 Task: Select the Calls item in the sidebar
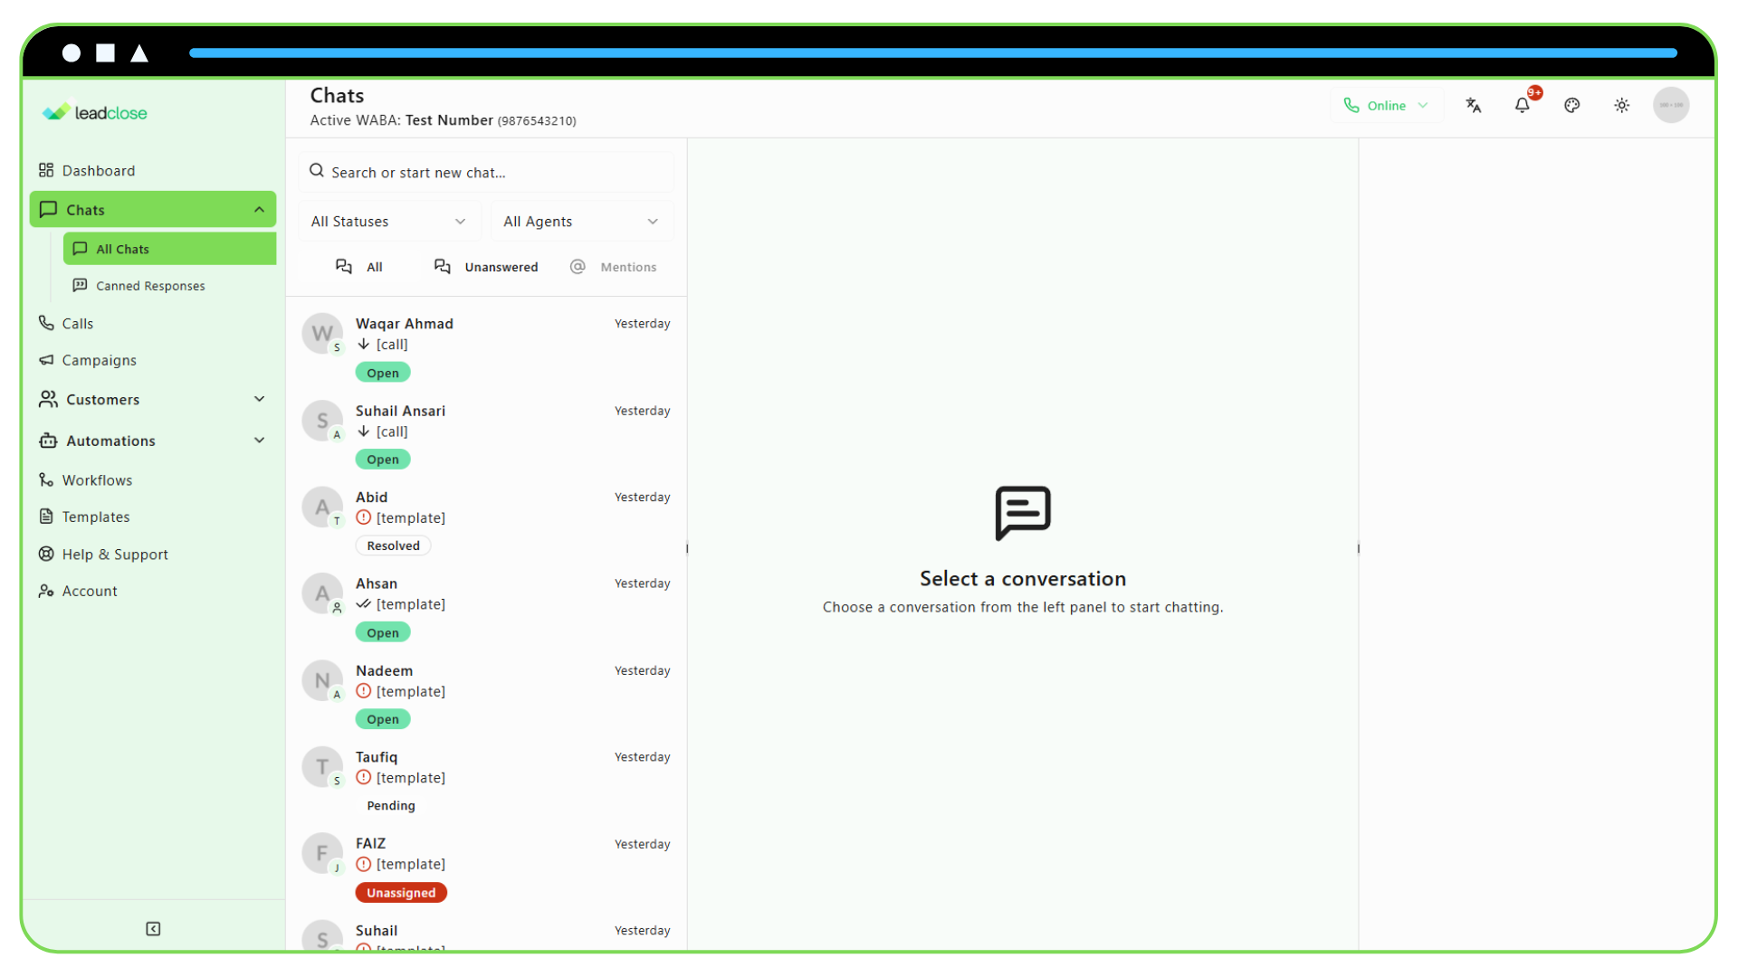click(78, 323)
